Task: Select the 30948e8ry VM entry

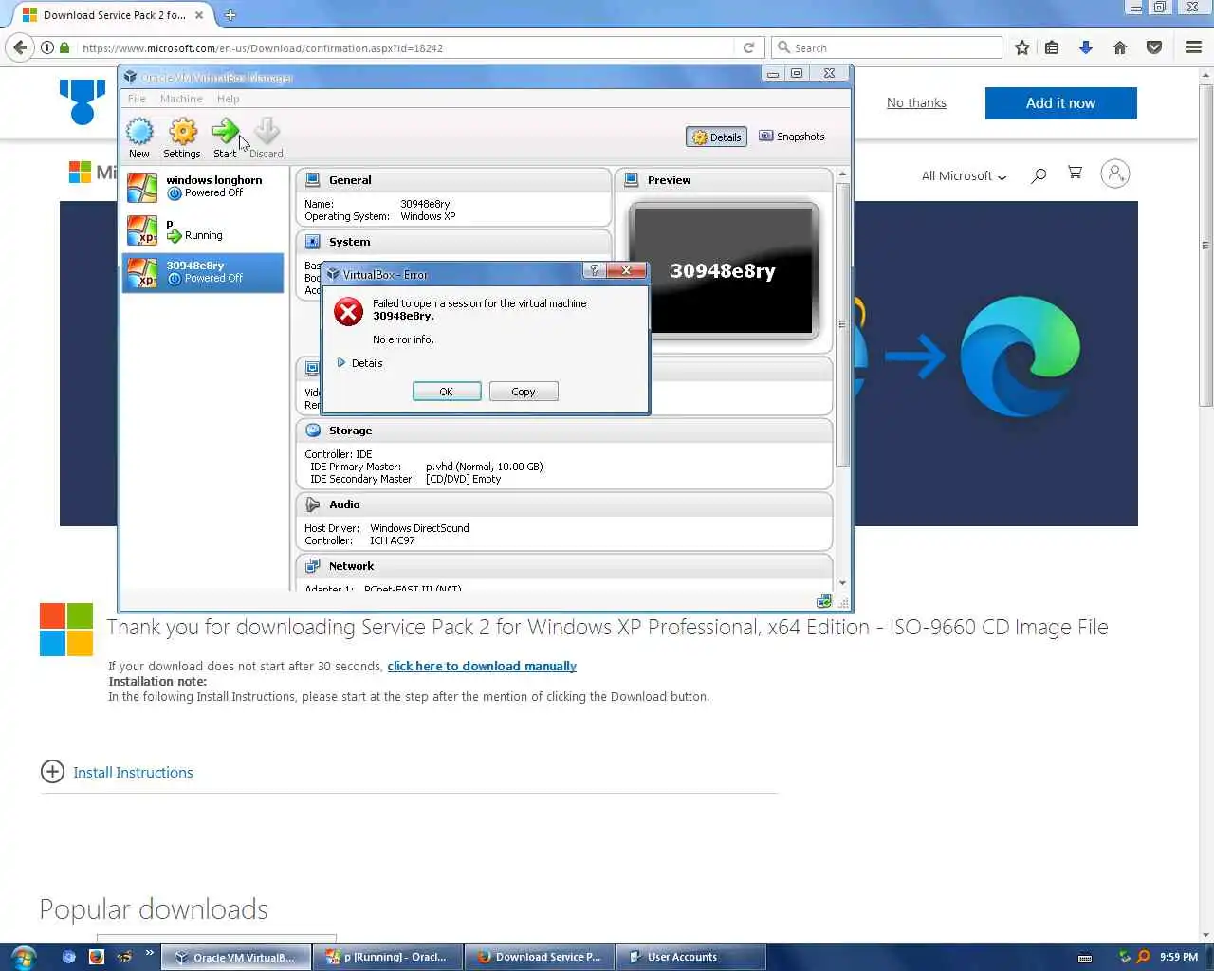Action: click(x=203, y=272)
